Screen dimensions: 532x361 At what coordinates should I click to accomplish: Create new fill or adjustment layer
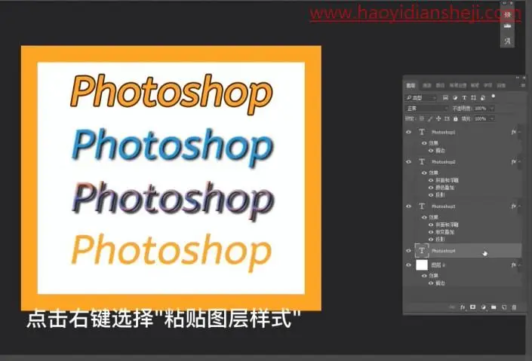483,307
